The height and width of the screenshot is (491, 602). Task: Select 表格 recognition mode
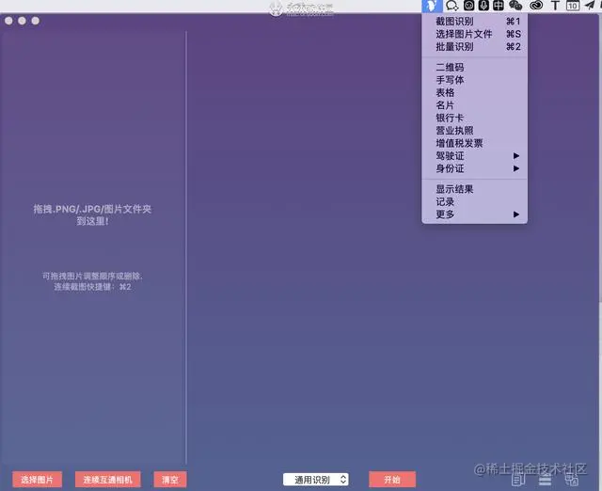pos(474,93)
